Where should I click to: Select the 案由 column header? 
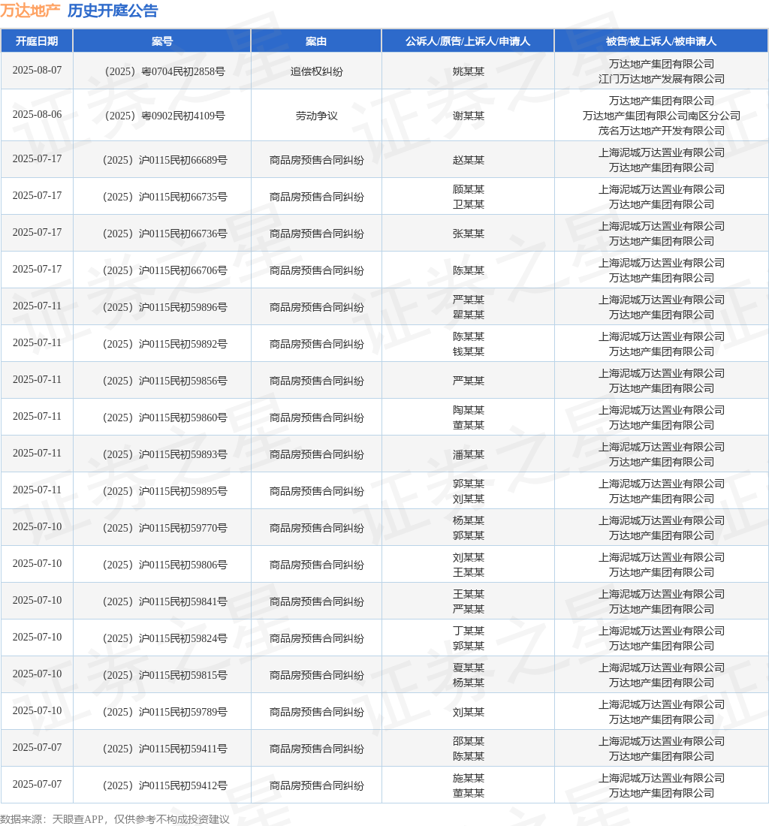(316, 41)
